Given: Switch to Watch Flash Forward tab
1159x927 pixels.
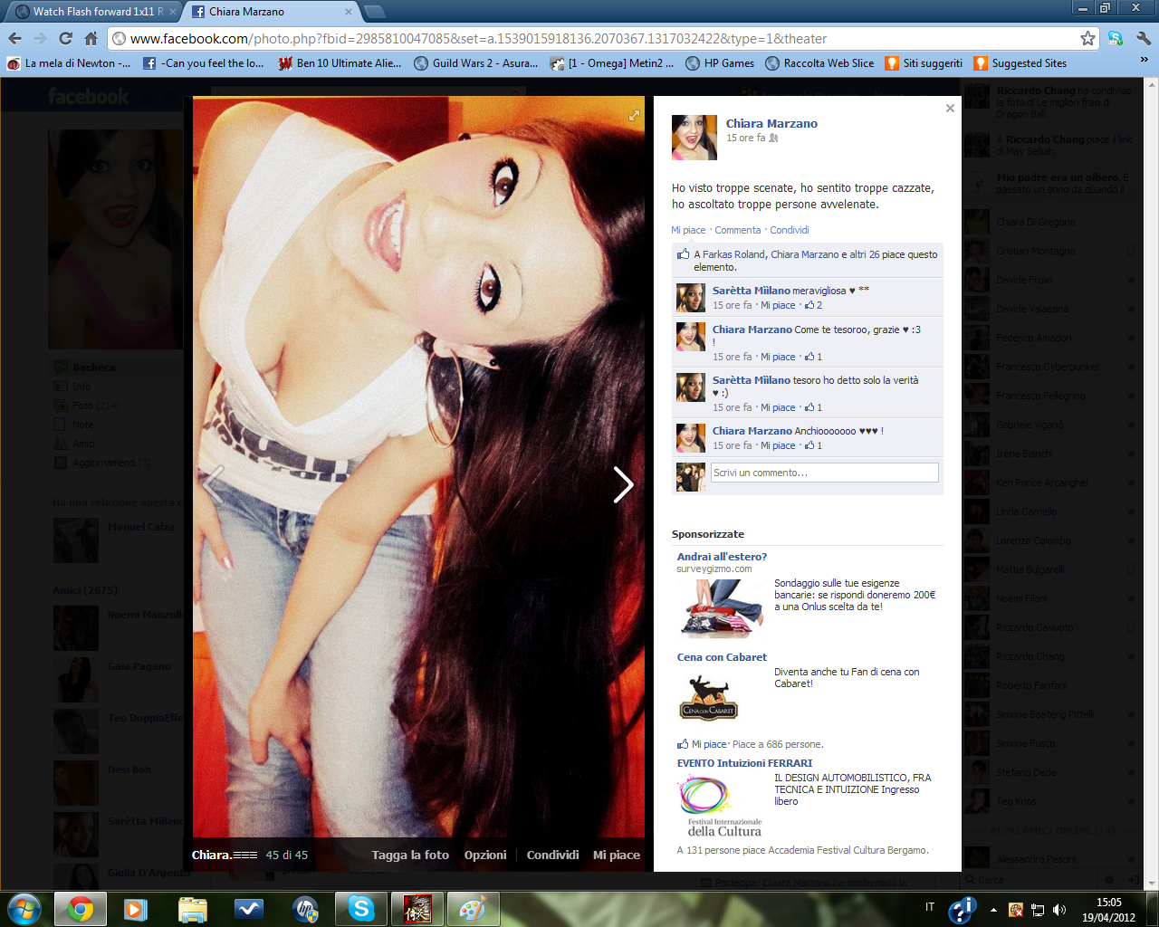Looking at the screenshot, I should point(91,12).
